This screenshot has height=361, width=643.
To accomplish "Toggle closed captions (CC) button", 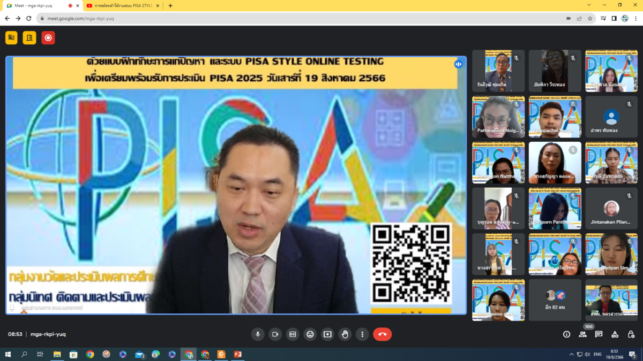I will tap(293, 334).
